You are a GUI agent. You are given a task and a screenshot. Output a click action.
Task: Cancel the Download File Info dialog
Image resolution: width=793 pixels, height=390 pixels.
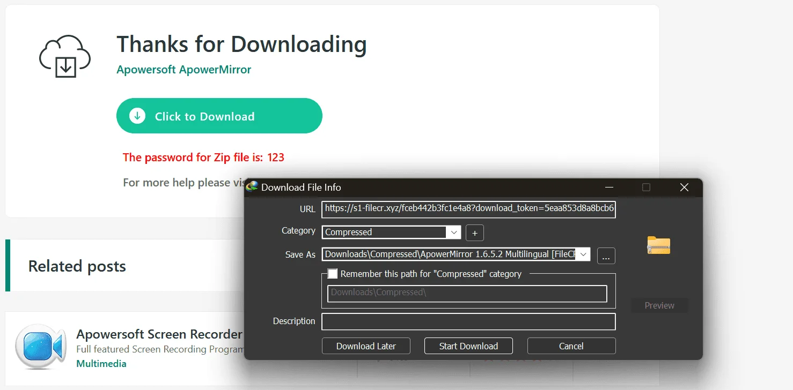(x=571, y=346)
